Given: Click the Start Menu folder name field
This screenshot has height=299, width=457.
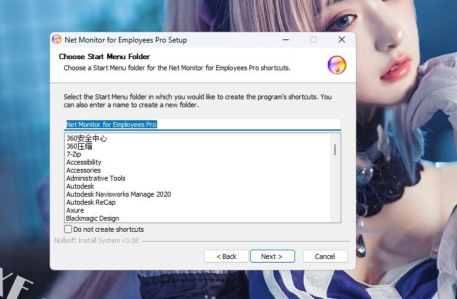Looking at the screenshot, I should click(x=202, y=125).
